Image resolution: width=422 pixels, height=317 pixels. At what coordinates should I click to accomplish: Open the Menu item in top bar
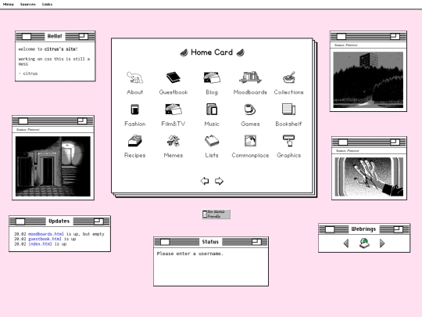pyautogui.click(x=9, y=5)
